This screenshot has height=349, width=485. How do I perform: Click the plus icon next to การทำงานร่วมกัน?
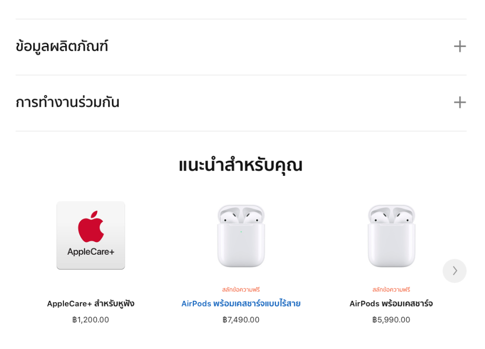[x=459, y=102]
